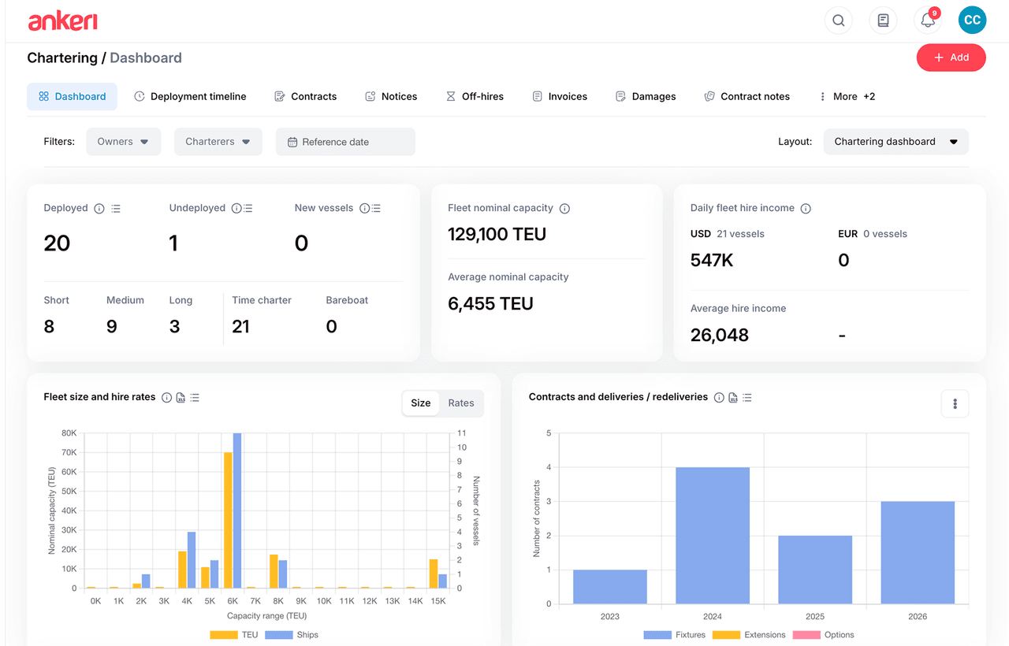Open the list view icon for Fleet size chart
The image size is (1009, 646).
click(195, 397)
